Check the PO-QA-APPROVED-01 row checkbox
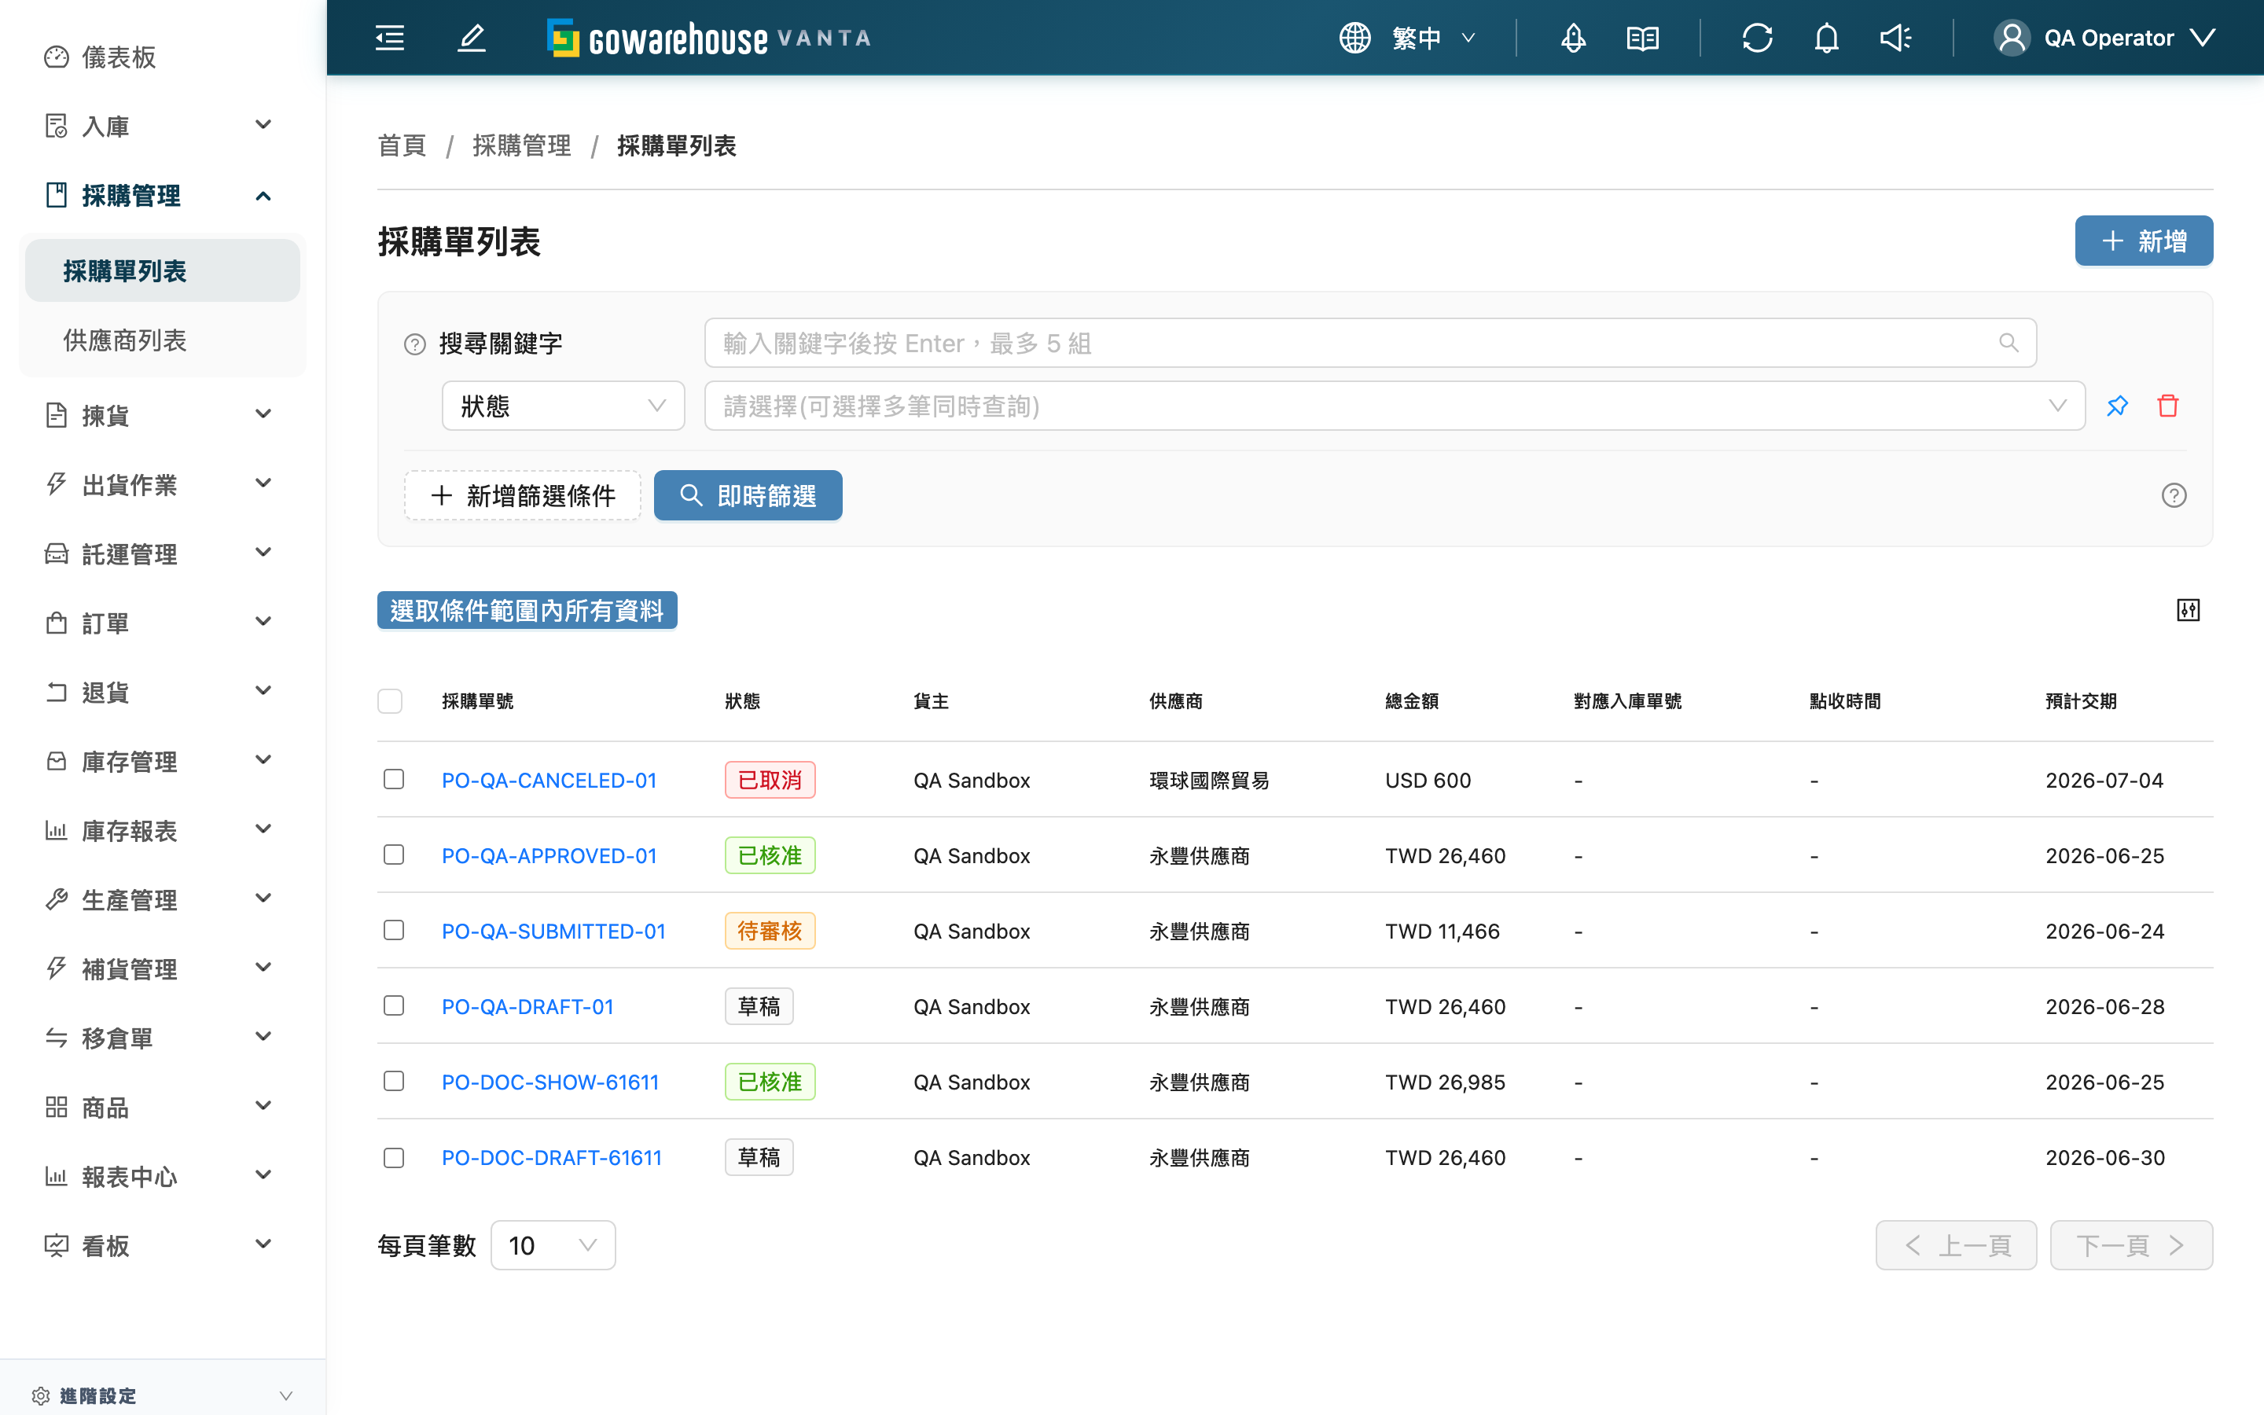This screenshot has width=2264, height=1415. click(394, 855)
